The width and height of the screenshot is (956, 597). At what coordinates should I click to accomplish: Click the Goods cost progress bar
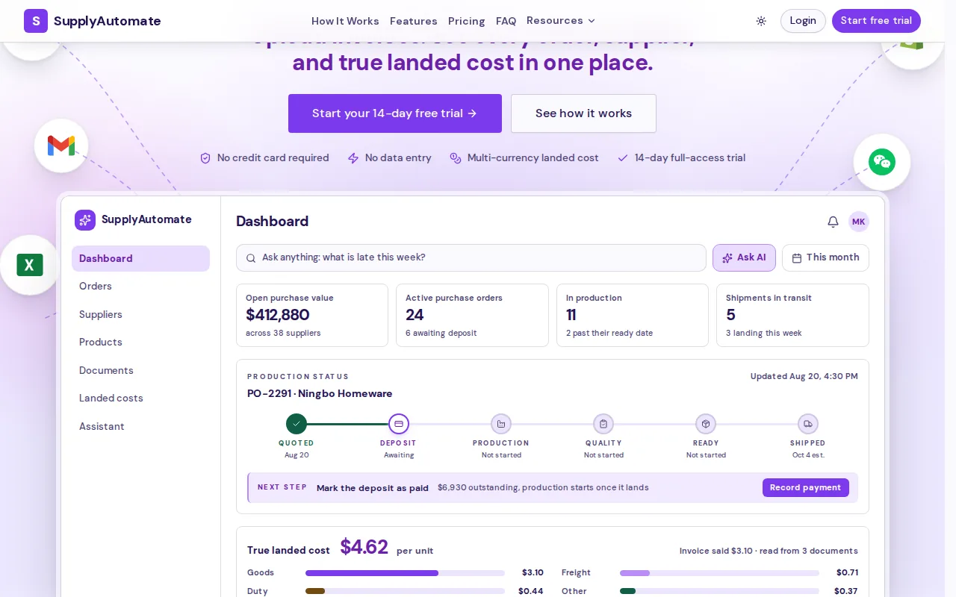click(405, 573)
